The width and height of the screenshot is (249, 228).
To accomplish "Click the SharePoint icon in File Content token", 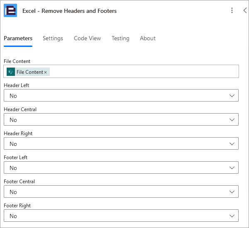I will click(11, 72).
